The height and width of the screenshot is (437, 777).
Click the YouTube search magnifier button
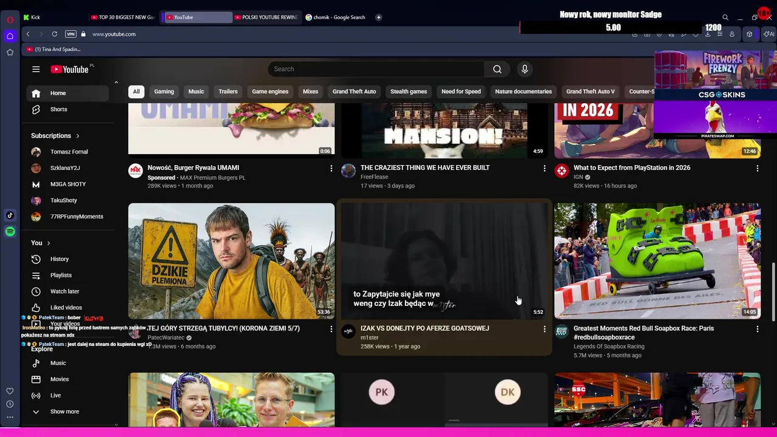(497, 69)
